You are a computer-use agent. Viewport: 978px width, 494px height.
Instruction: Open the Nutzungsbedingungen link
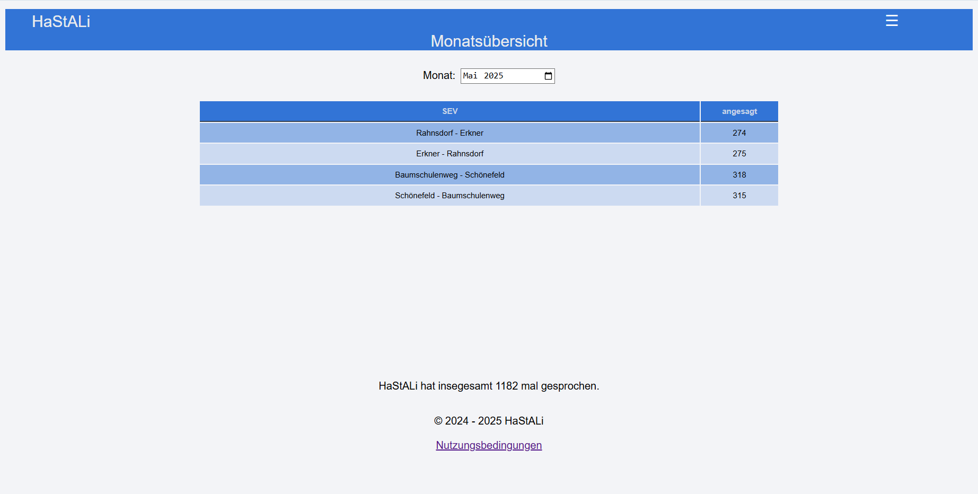click(488, 445)
